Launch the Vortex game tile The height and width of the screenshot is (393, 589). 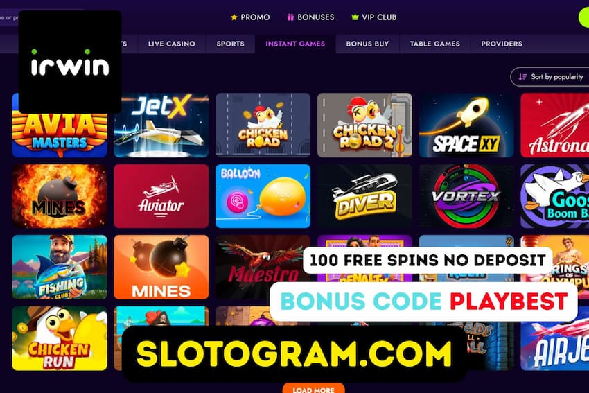pos(466,196)
